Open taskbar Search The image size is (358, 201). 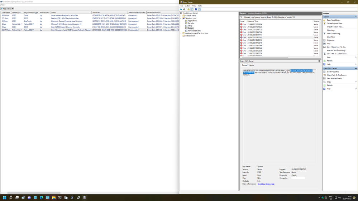click(10, 197)
